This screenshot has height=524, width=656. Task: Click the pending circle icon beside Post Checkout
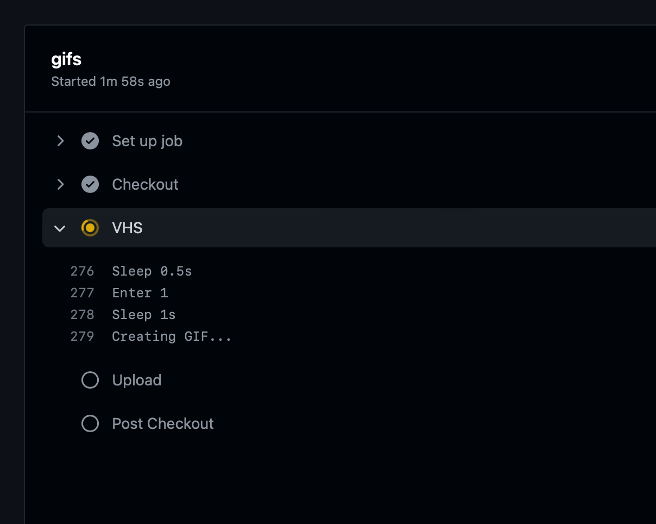coord(90,423)
